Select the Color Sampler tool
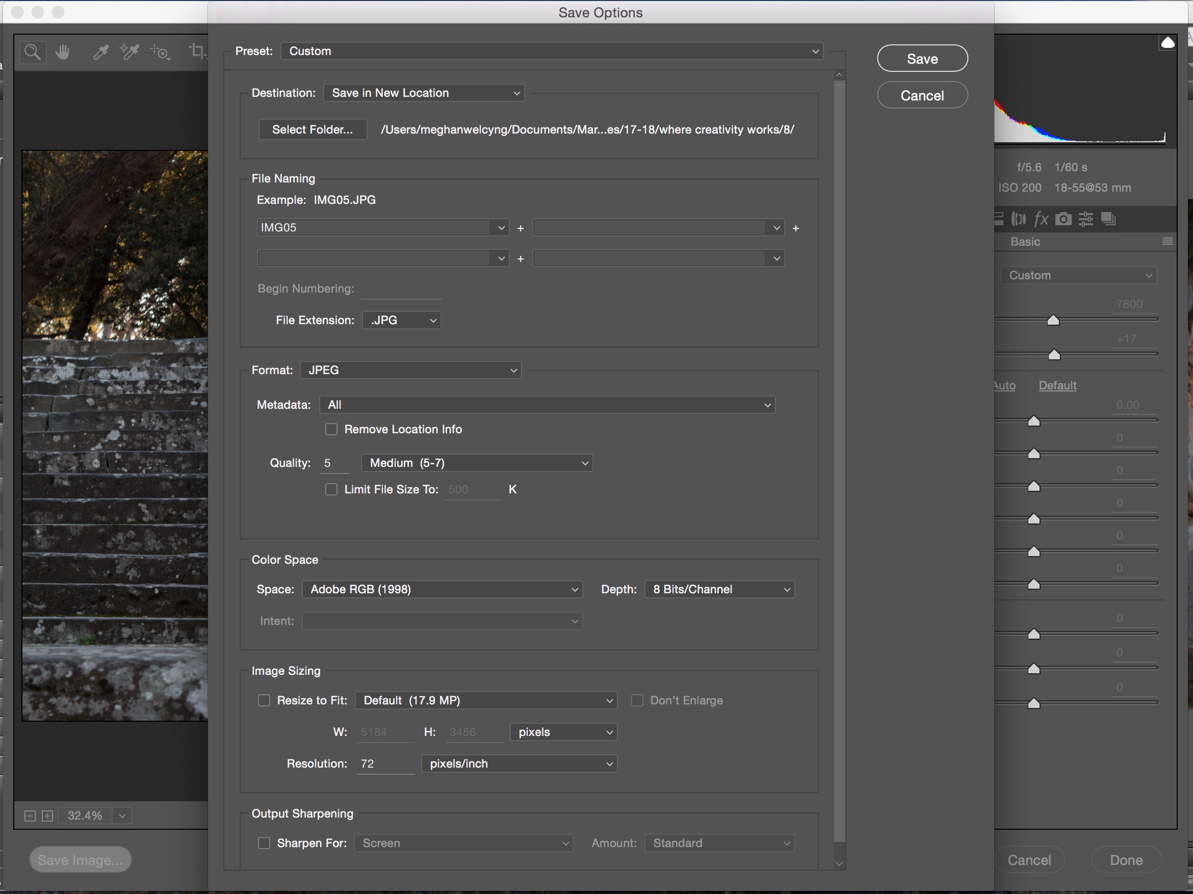The height and width of the screenshot is (894, 1193). click(x=129, y=52)
